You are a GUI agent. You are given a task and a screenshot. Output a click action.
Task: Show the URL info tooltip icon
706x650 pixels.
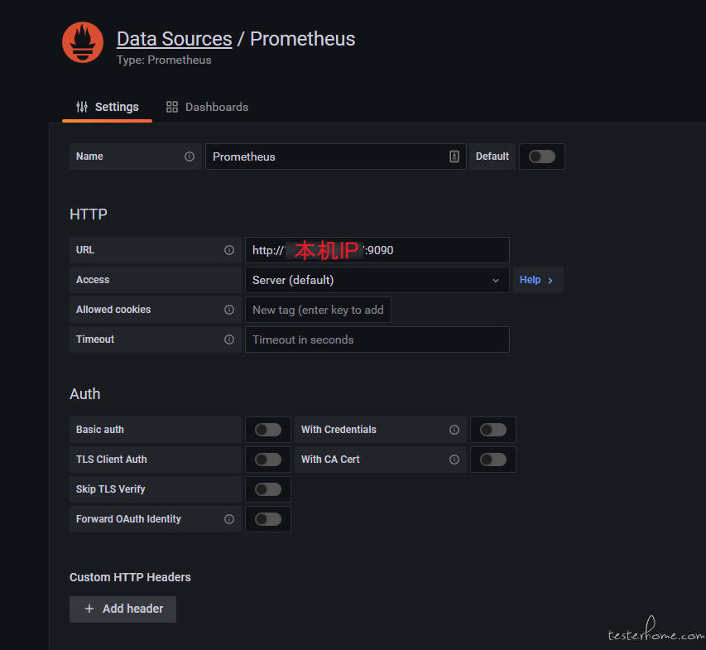click(x=229, y=250)
